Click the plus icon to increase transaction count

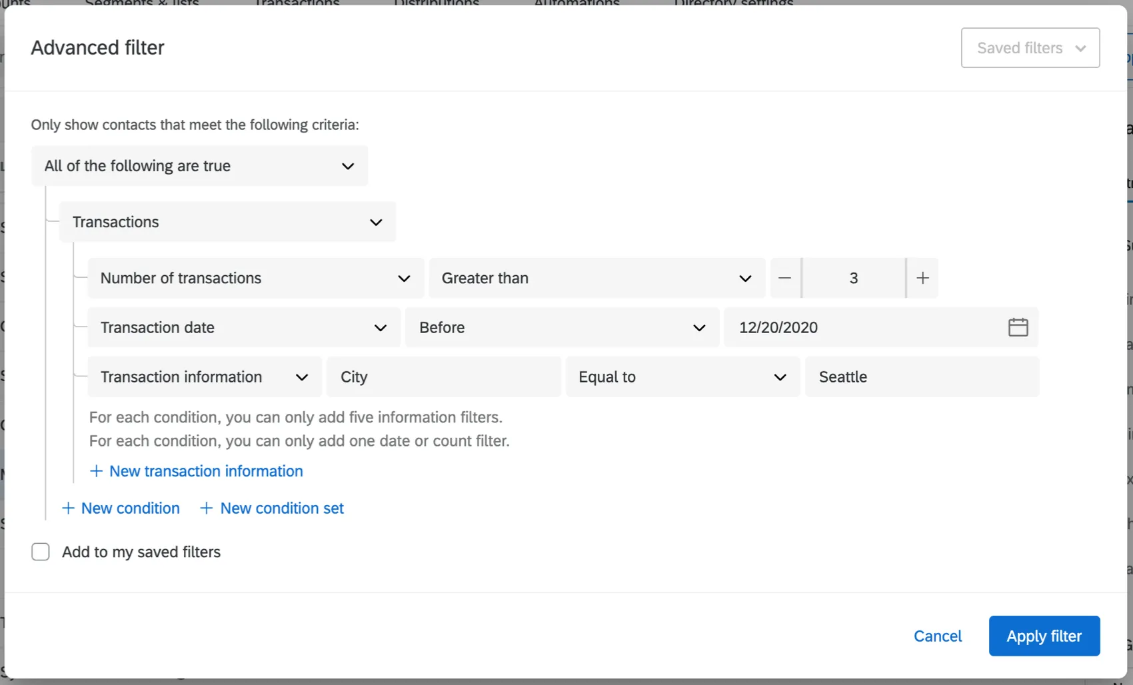(922, 278)
